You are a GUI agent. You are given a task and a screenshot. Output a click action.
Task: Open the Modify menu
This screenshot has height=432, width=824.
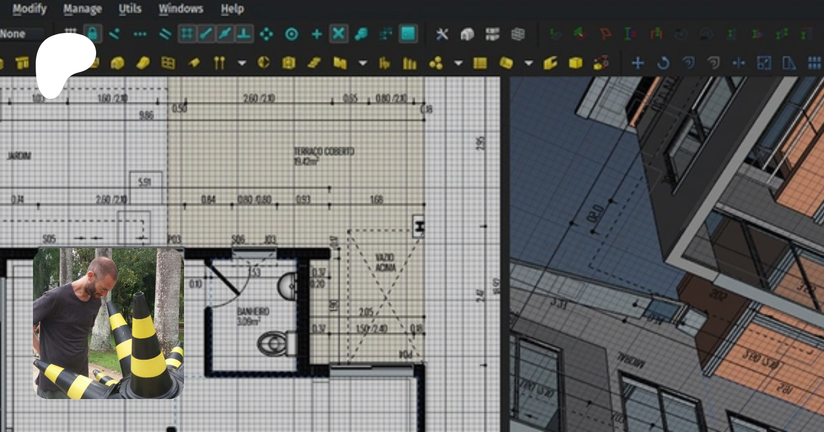(x=29, y=9)
